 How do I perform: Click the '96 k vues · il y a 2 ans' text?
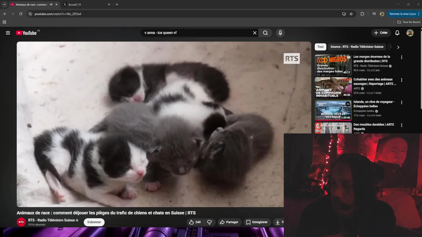[x=367, y=70]
